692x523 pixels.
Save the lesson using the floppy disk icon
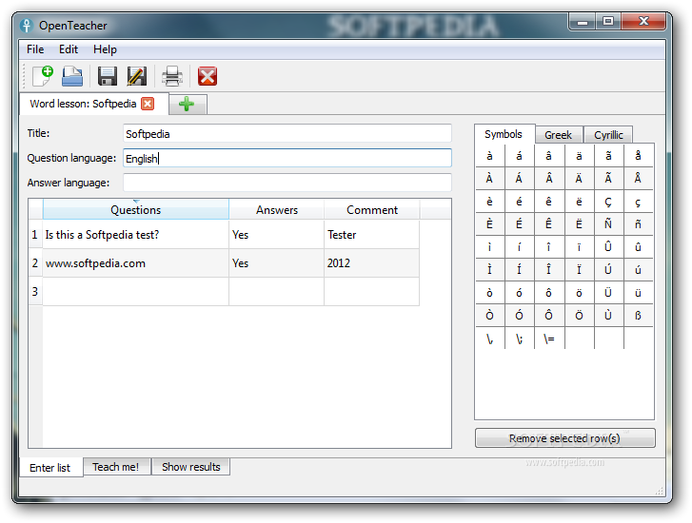108,76
